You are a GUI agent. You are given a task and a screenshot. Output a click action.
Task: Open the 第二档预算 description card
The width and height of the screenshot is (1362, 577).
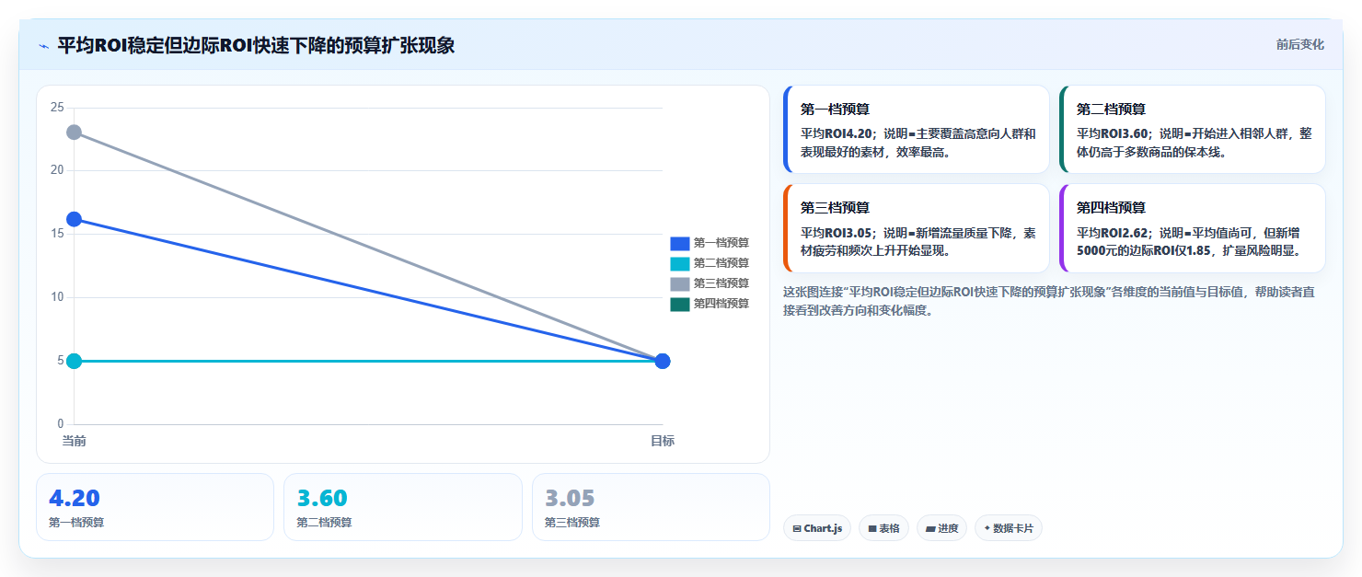[x=1193, y=130]
